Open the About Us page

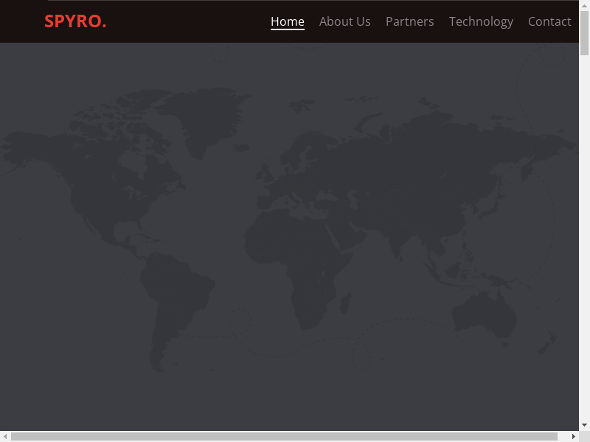pyautogui.click(x=344, y=21)
